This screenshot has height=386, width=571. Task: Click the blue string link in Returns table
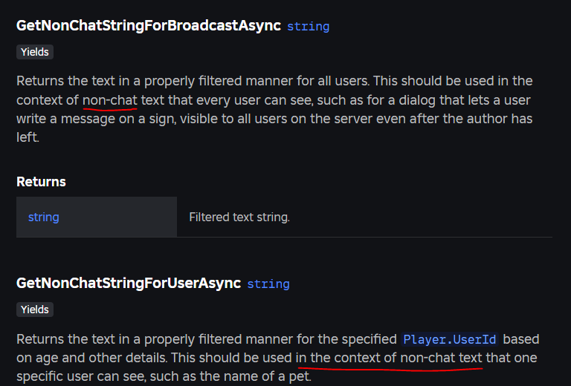44,217
